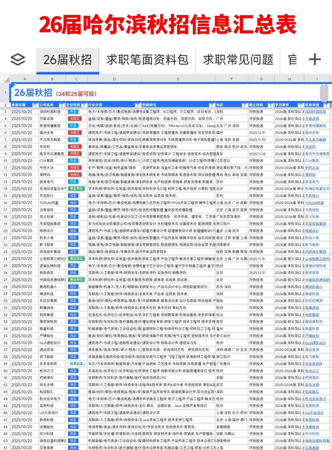Open the 企业性质 filter dropdown
Screen dimensions: 332x450
tap(84, 104)
